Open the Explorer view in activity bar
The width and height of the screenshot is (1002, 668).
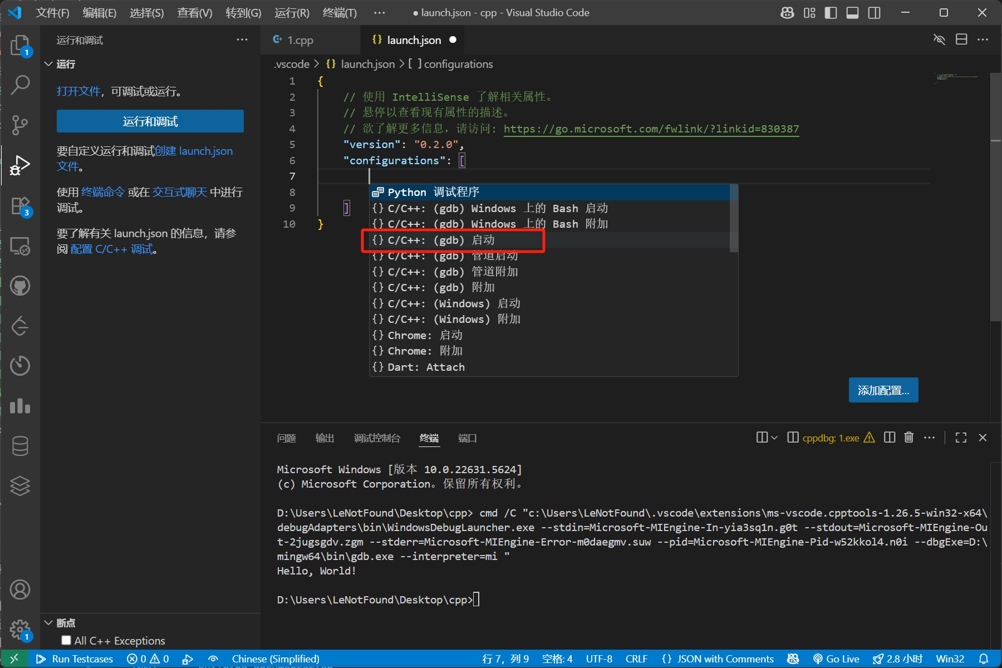20,45
